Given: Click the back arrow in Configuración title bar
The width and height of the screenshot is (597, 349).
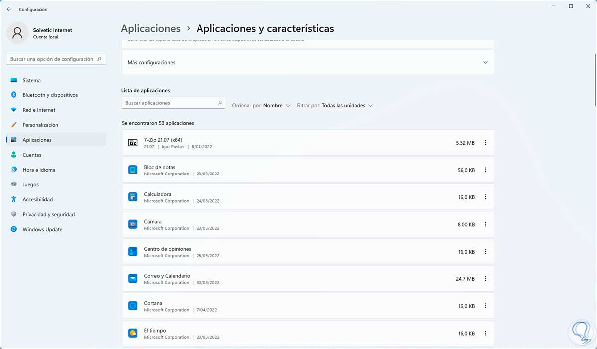Looking at the screenshot, I should coord(9,9).
